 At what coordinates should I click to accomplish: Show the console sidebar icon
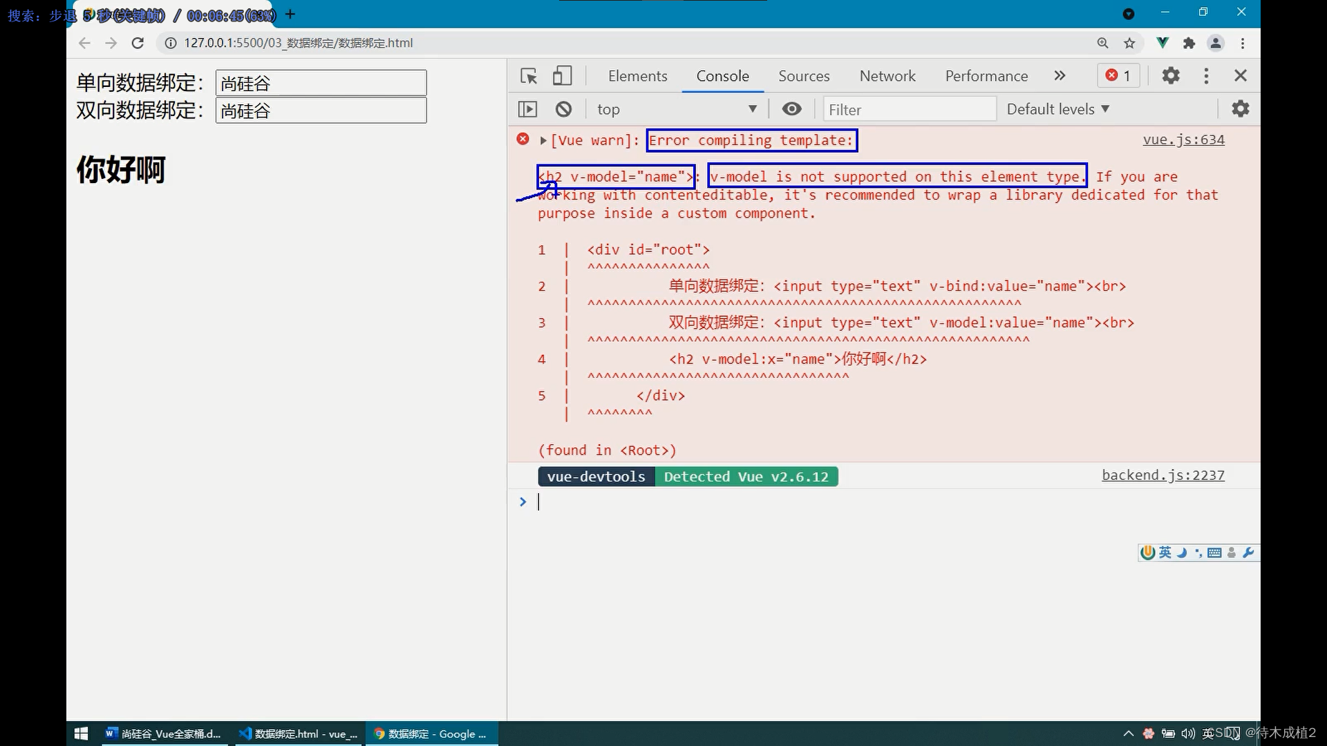click(x=527, y=109)
